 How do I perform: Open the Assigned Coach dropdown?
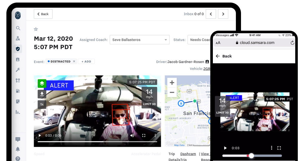[140, 40]
